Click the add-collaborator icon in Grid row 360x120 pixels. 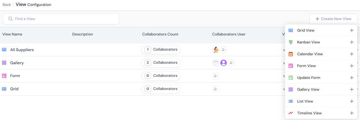click(x=216, y=89)
